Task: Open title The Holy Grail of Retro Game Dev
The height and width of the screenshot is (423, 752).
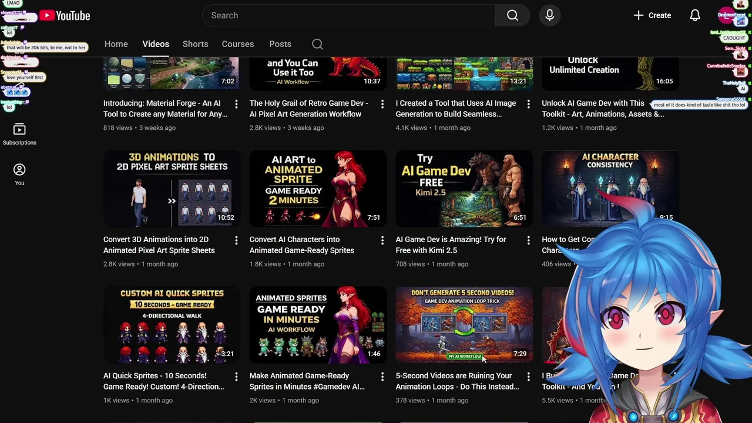Action: point(309,109)
